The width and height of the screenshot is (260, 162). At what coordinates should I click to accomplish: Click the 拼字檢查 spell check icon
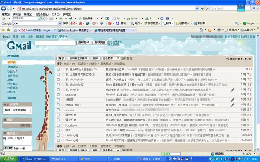click(x=146, y=23)
